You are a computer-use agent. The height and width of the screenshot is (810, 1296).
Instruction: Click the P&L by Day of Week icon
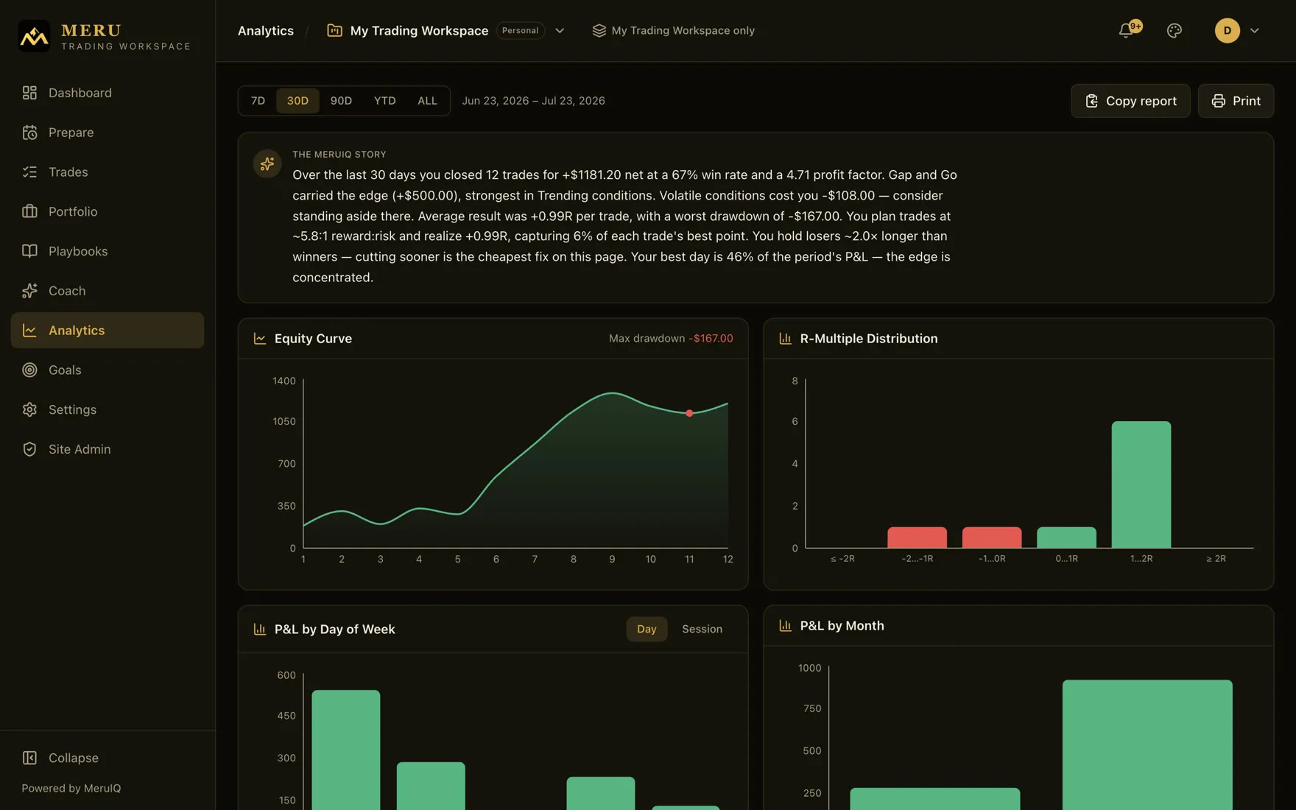[x=260, y=629]
